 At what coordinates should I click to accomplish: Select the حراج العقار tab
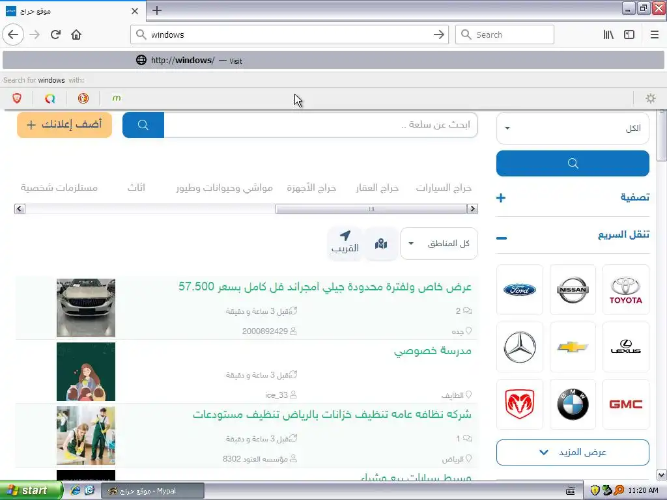(377, 187)
